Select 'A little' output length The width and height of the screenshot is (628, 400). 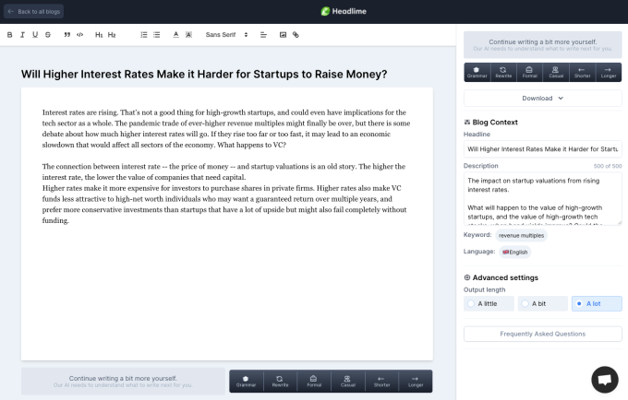click(x=489, y=304)
